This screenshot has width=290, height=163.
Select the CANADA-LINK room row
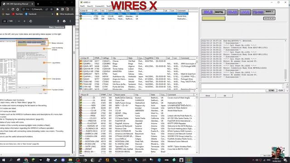(138, 136)
